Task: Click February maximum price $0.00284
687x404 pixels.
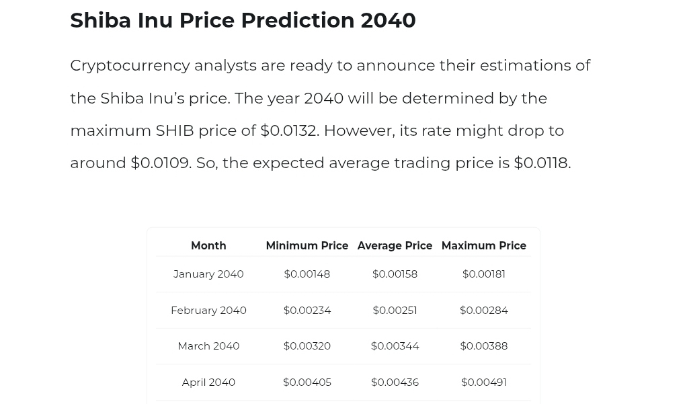Action: coord(483,311)
